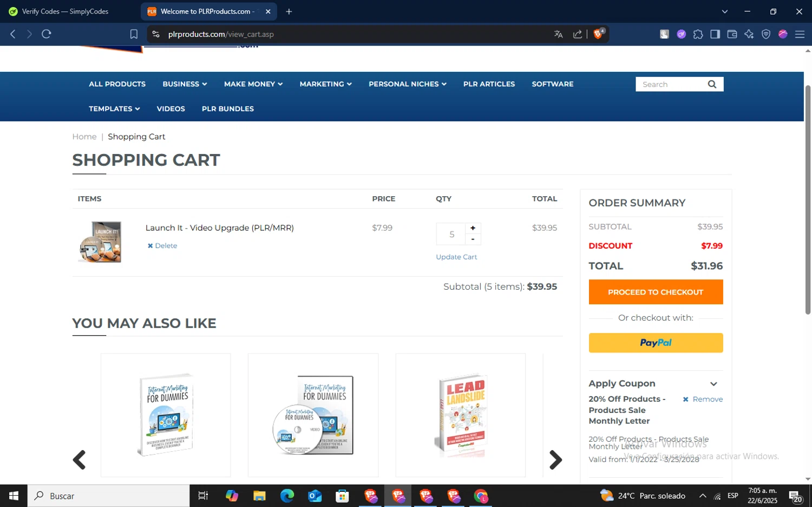The width and height of the screenshot is (812, 507).
Task: Collapse the Apply Coupon section chevron
Action: click(713, 384)
